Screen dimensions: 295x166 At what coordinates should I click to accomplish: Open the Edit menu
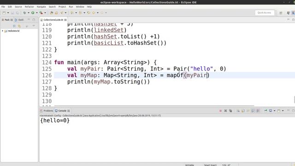pyautogui.click(x=10, y=6)
